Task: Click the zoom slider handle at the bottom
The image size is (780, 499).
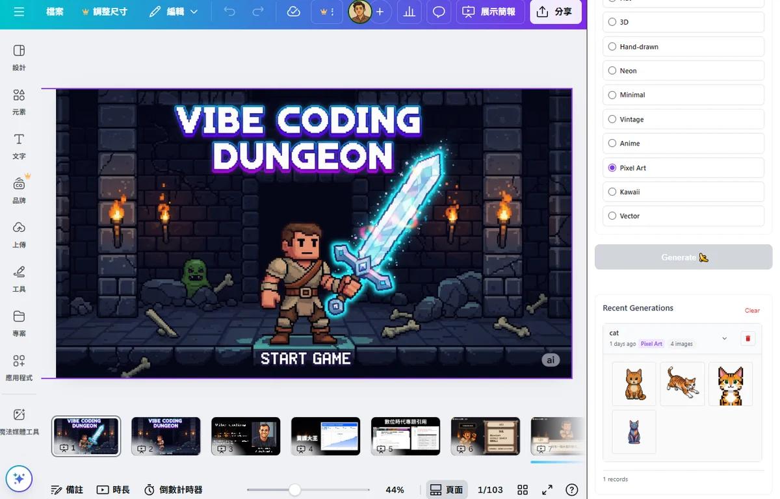Action: [296, 489]
